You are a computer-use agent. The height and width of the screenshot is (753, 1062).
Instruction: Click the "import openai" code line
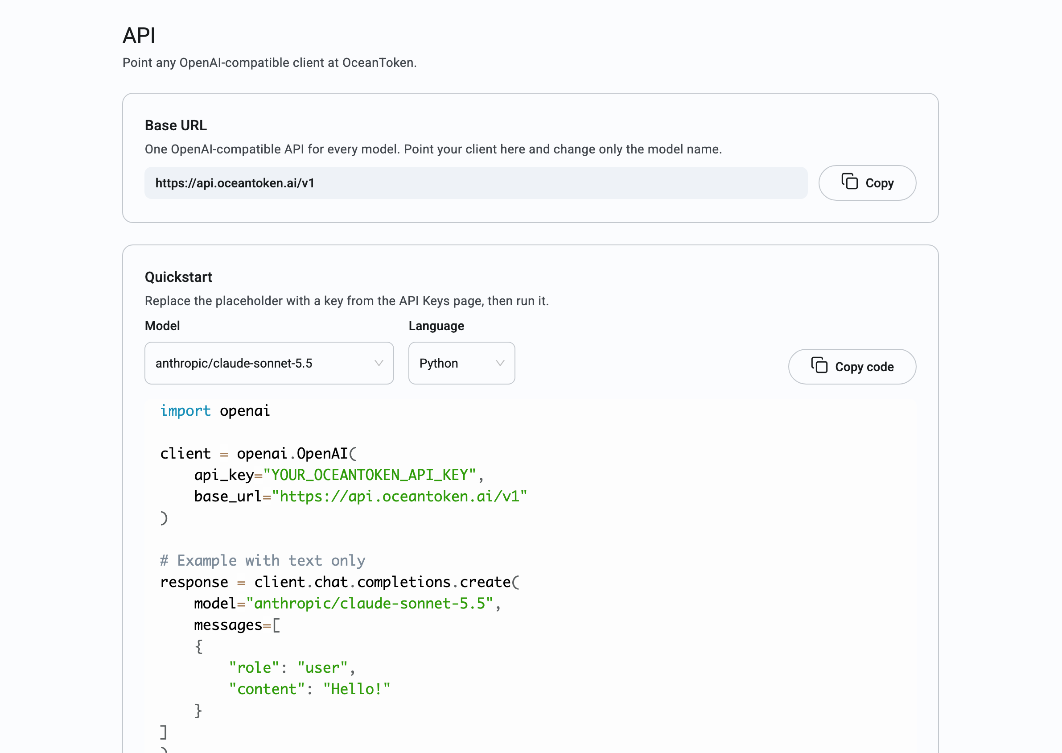coord(215,410)
